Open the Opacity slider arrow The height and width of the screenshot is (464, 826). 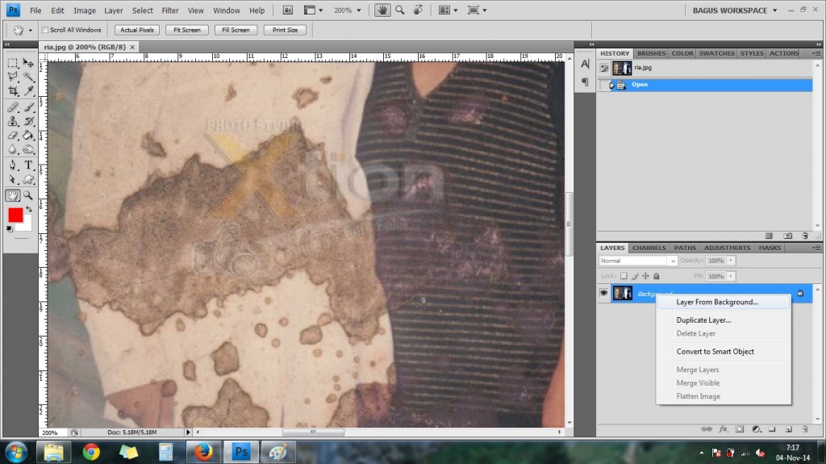[731, 261]
